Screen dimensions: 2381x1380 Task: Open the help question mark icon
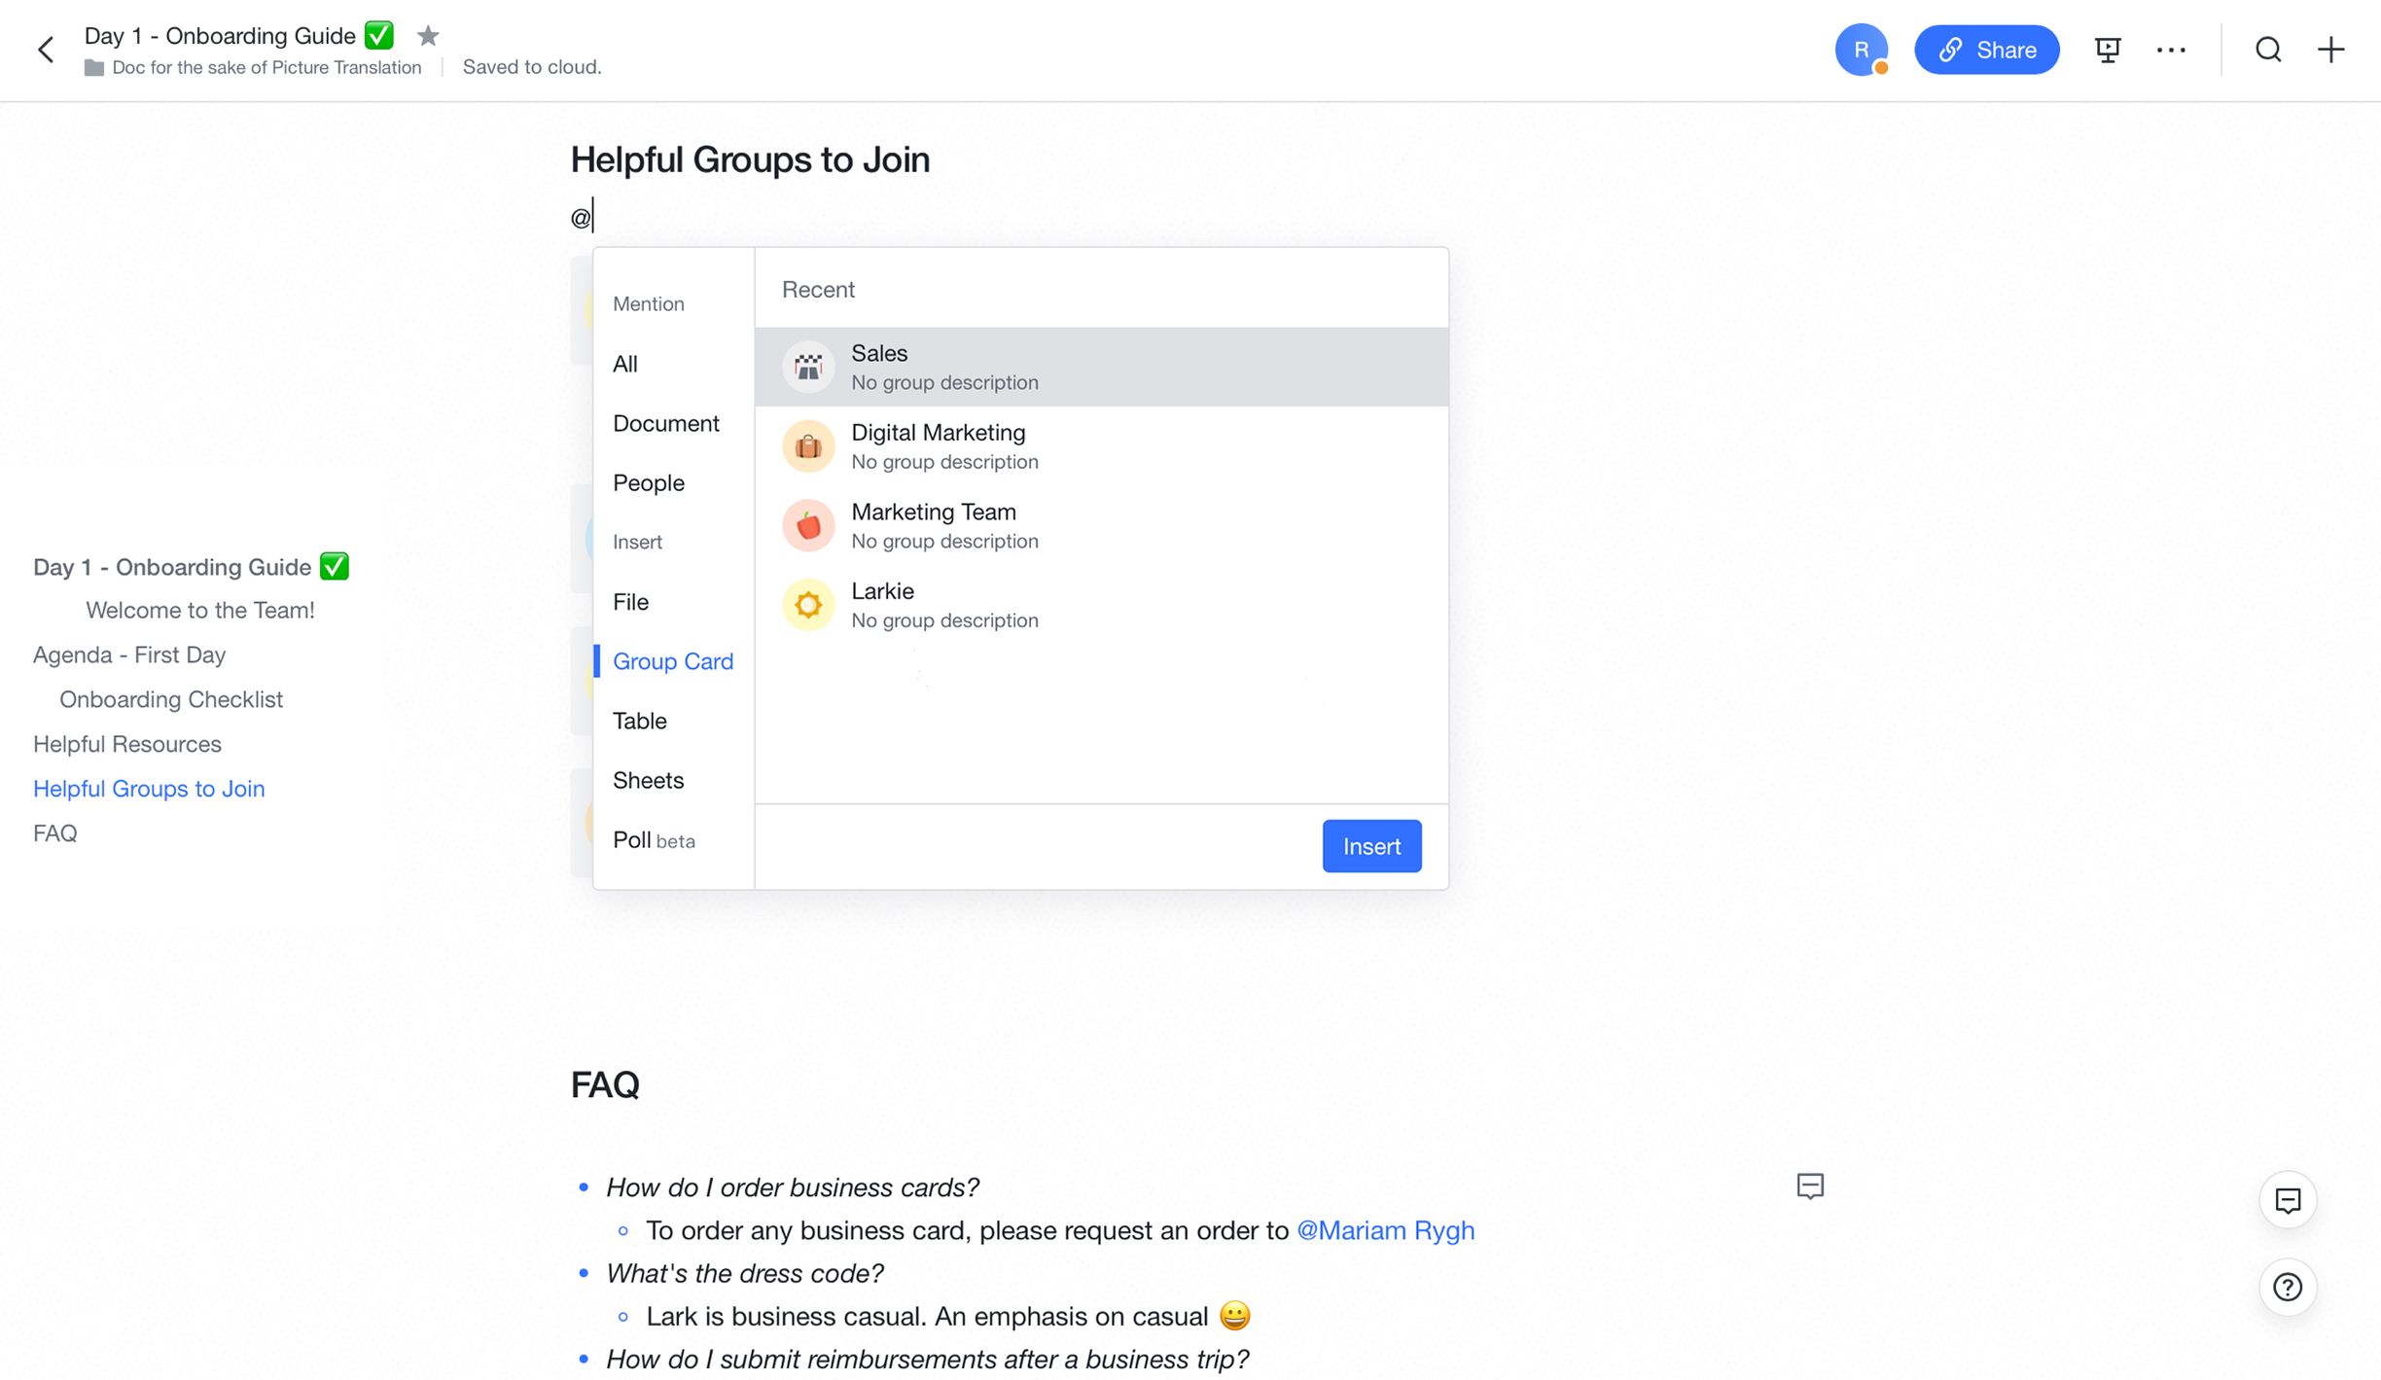click(x=2289, y=1287)
